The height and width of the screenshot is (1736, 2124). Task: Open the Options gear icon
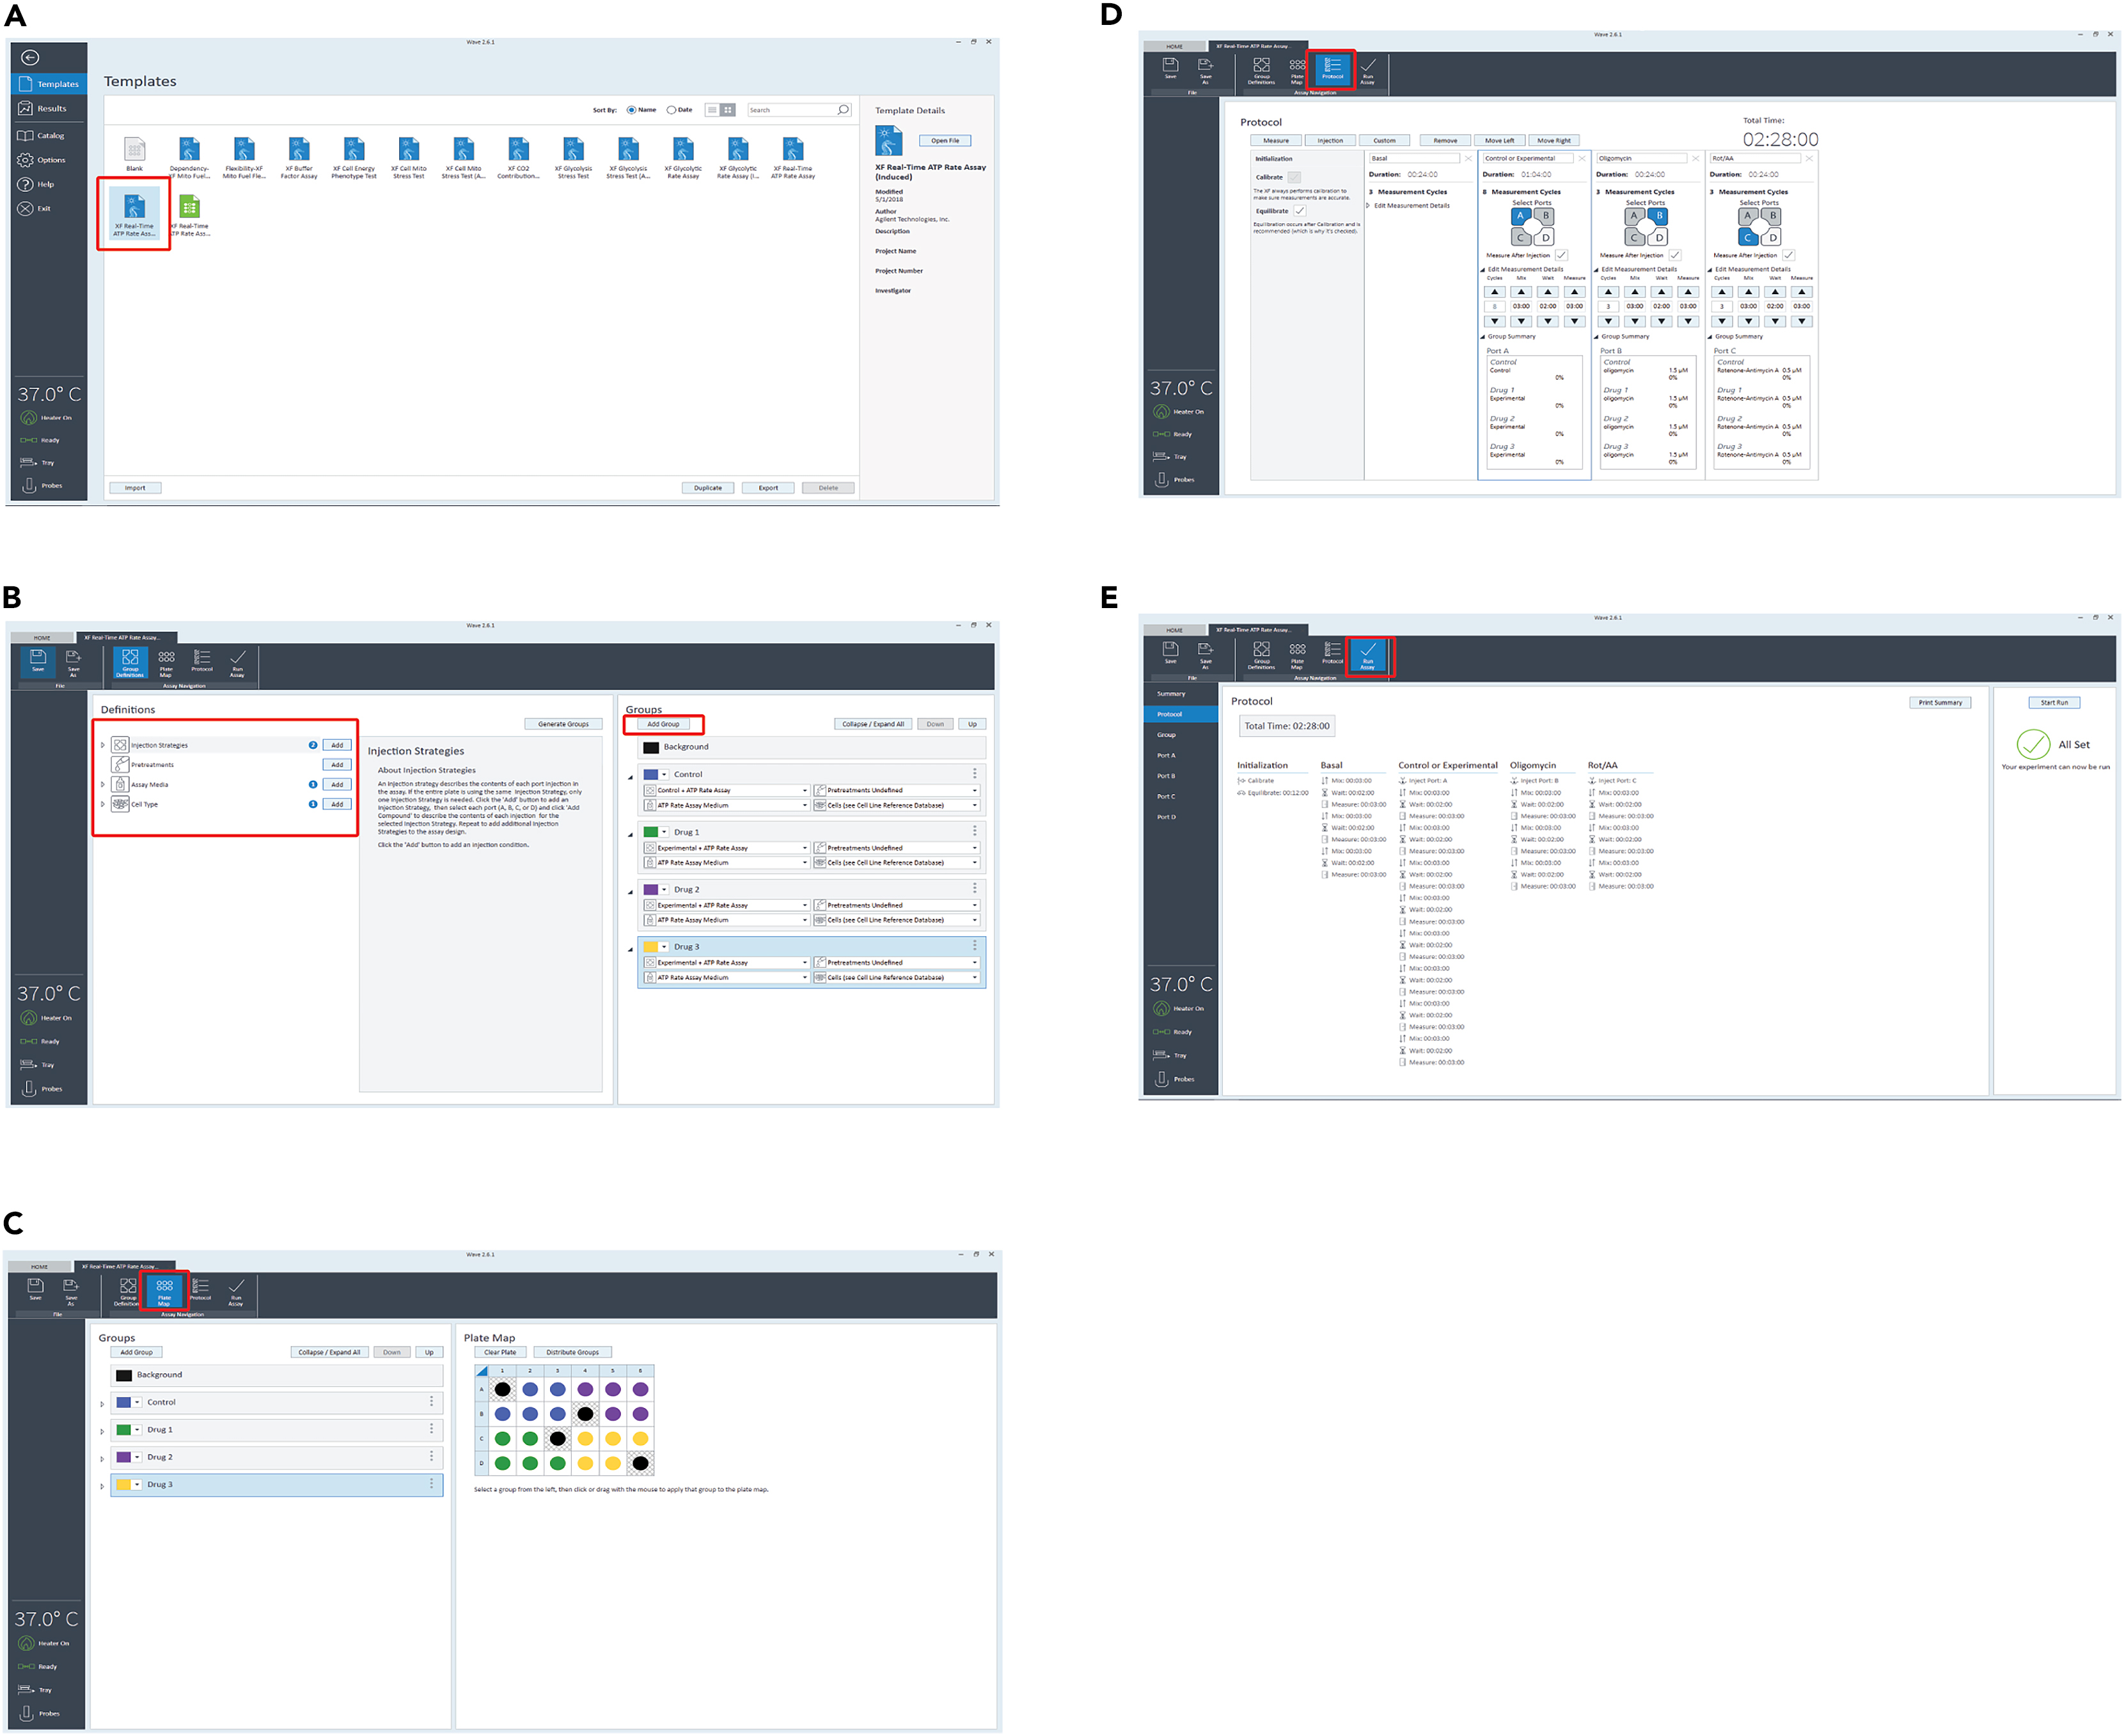[26, 160]
